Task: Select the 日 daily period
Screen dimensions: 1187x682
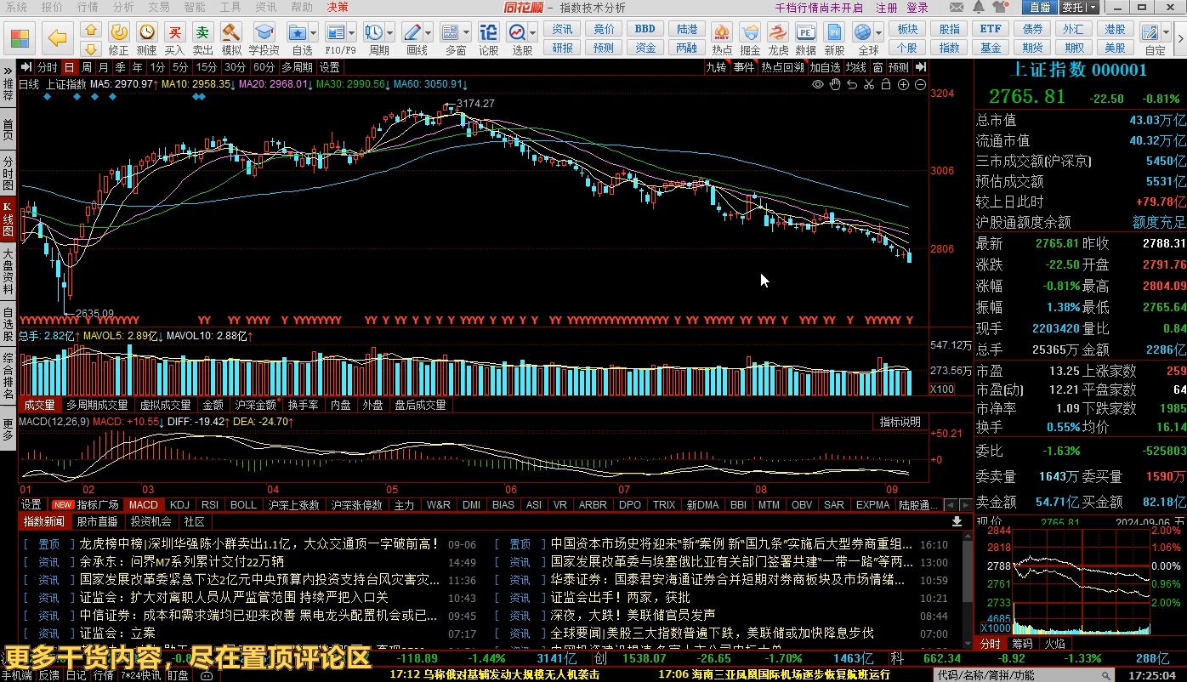Action: point(70,67)
